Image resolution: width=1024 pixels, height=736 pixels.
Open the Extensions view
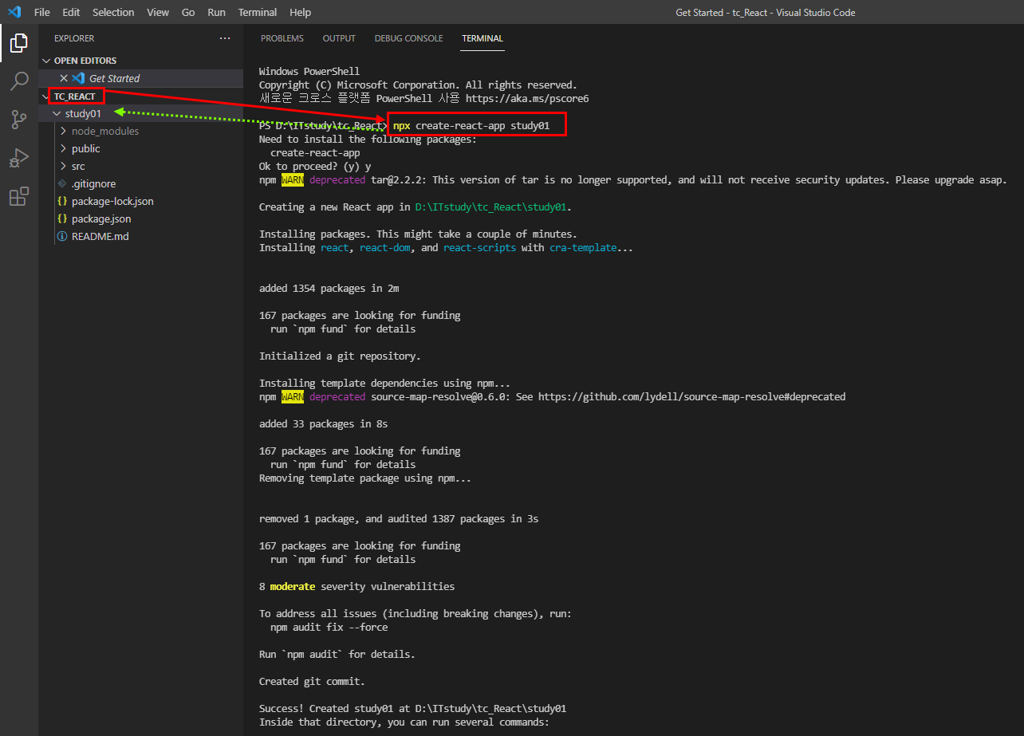[19, 196]
